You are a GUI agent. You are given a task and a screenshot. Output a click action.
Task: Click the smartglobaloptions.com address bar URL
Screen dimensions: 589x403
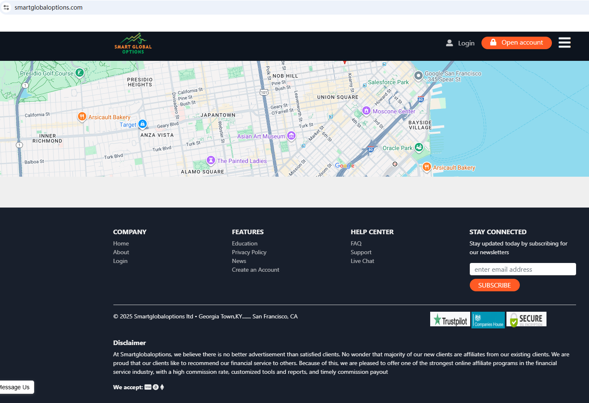[x=48, y=8]
